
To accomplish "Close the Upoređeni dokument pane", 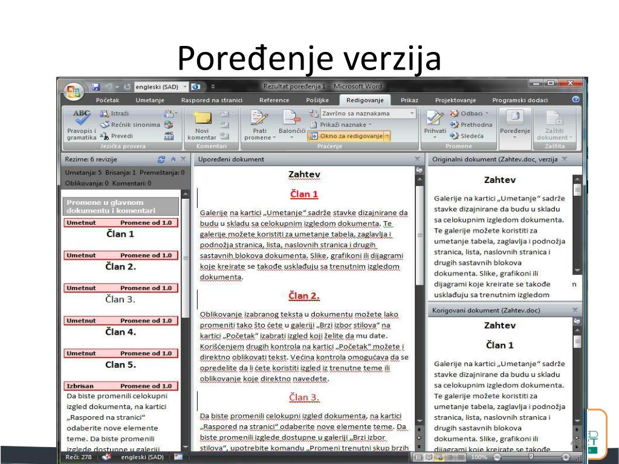I will 417,159.
